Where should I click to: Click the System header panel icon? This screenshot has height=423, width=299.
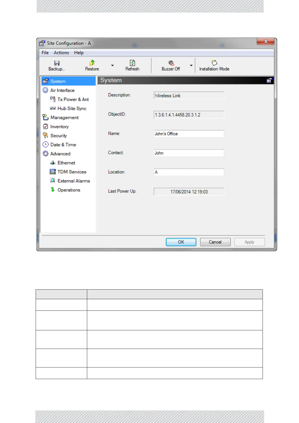(269, 80)
